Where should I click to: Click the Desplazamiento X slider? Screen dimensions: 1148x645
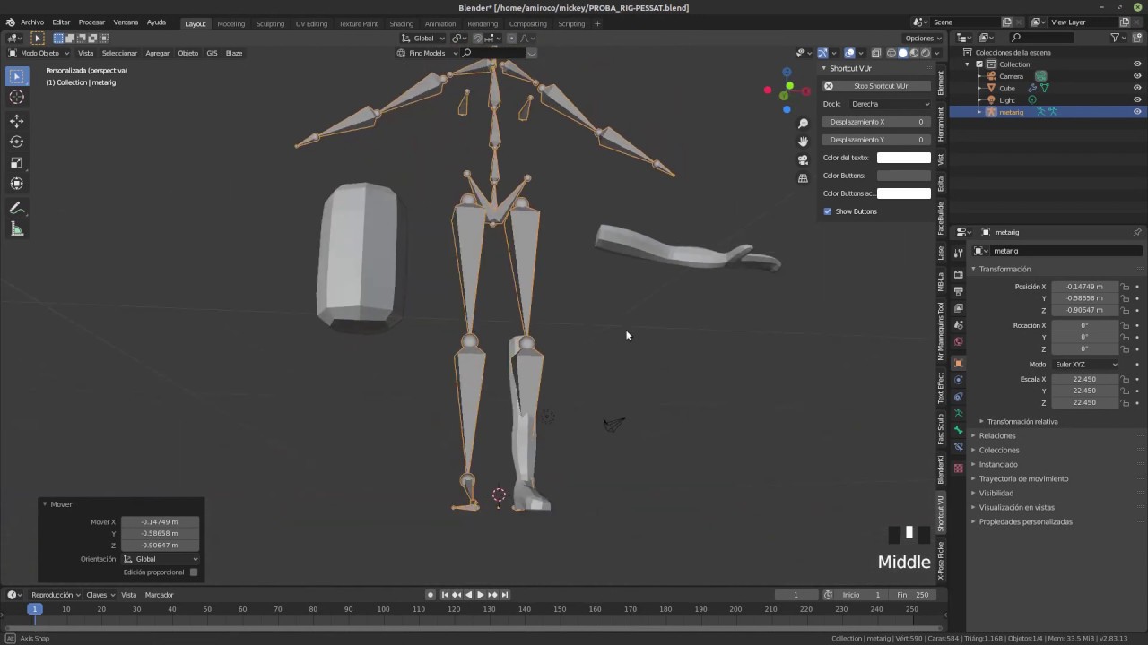[x=876, y=122]
